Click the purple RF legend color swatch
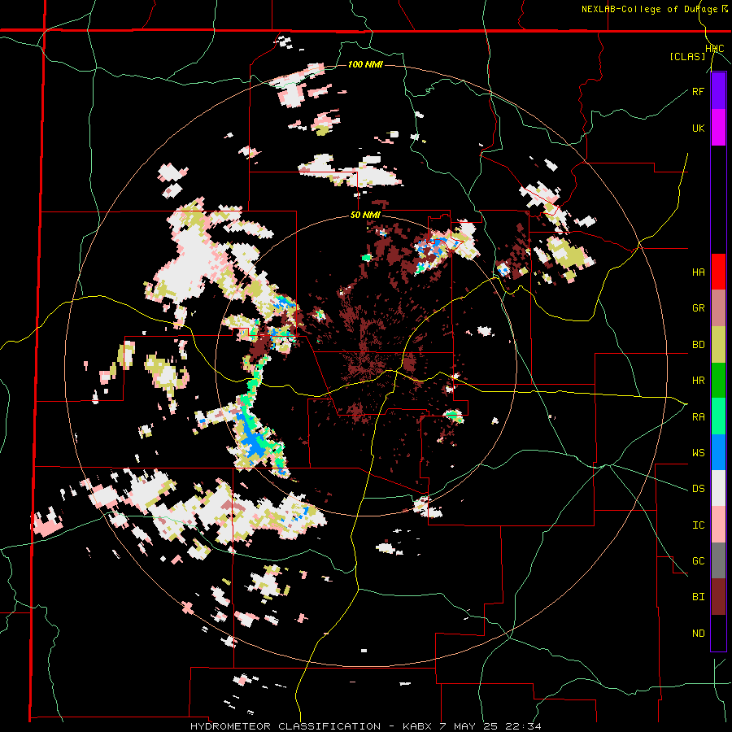This screenshot has width=732, height=732. click(718, 91)
